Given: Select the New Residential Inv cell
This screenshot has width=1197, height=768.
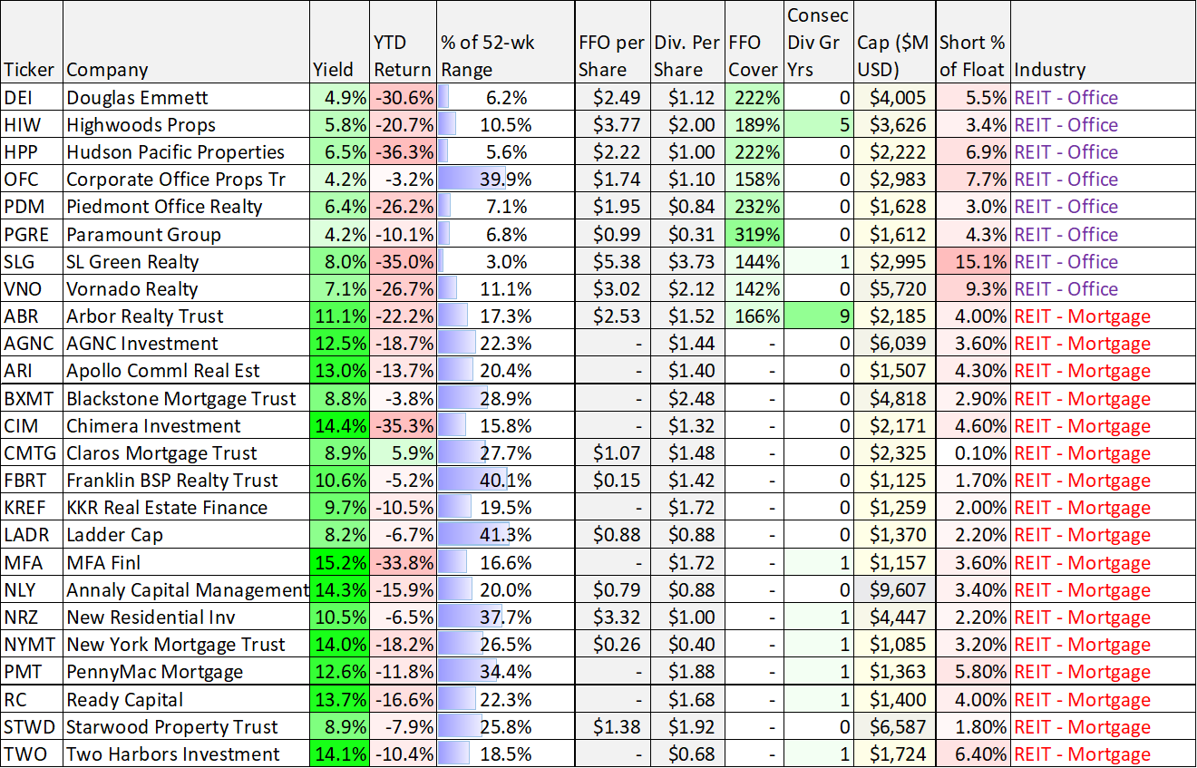Looking at the screenshot, I should 186,617.
